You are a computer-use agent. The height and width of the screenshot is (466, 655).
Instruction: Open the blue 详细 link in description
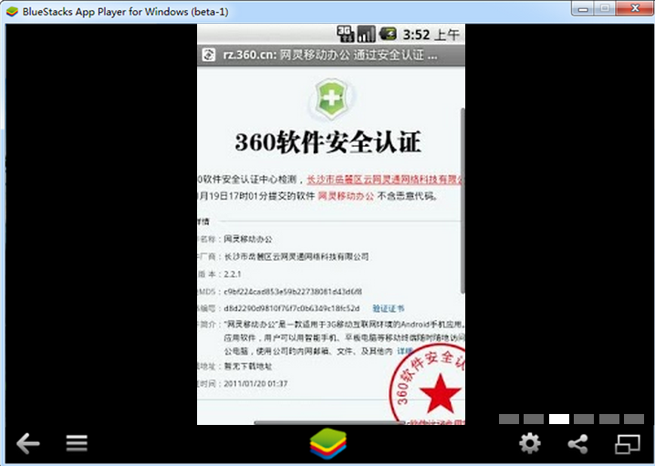click(404, 351)
